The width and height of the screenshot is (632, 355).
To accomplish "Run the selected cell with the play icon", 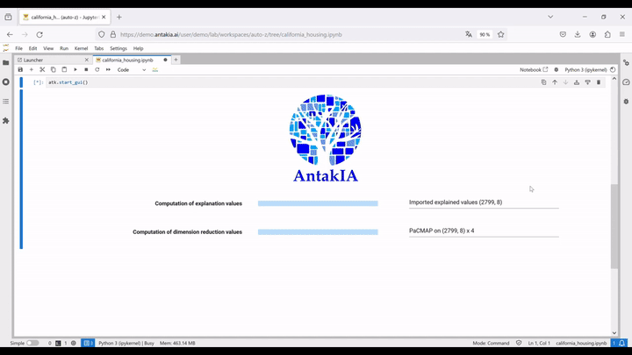I will point(75,69).
